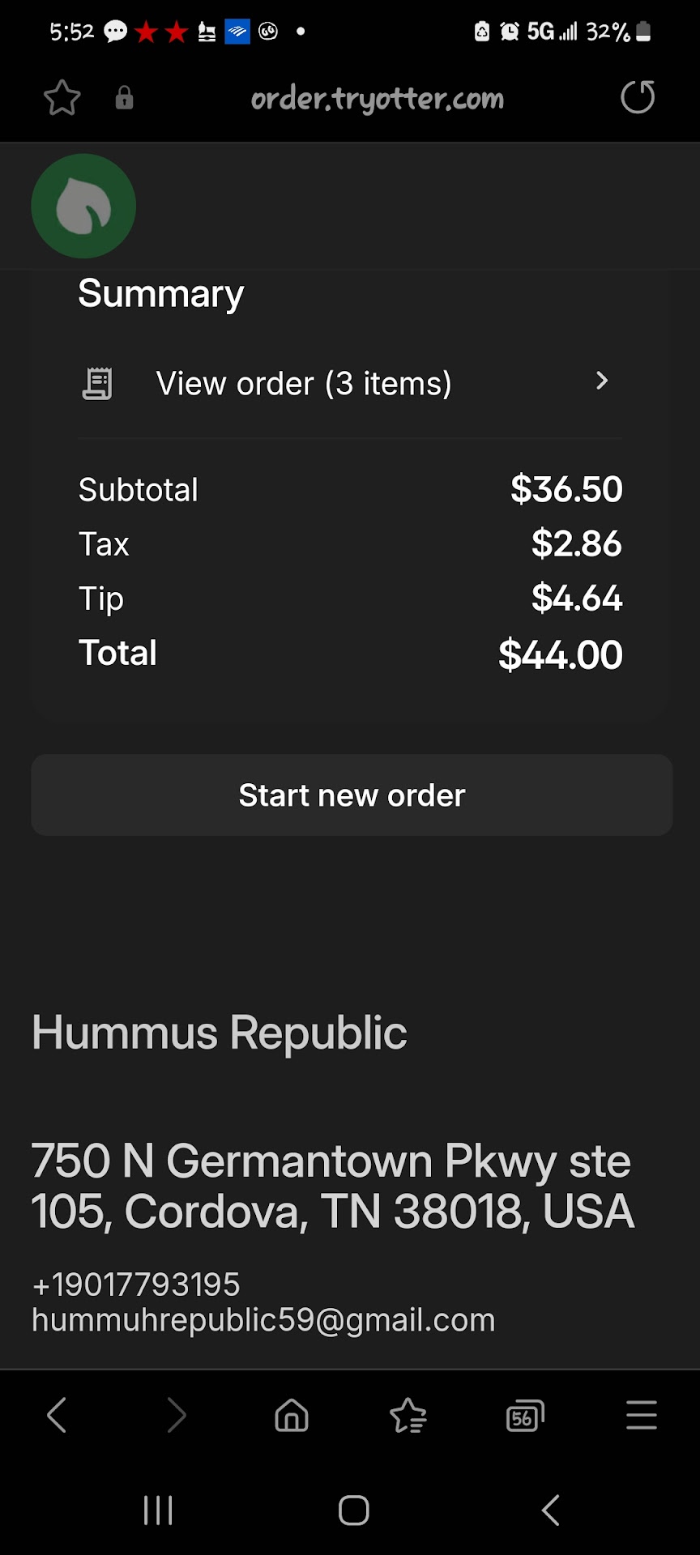
Task: Tap the hummuhrepublic59@gmail.com email link
Action: (x=263, y=1320)
